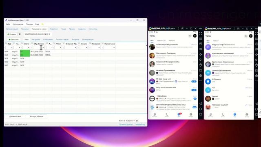The image size is (261, 147).
Task: Open settings hexagon icon in left MEmu sidebar
Action: [201, 76]
